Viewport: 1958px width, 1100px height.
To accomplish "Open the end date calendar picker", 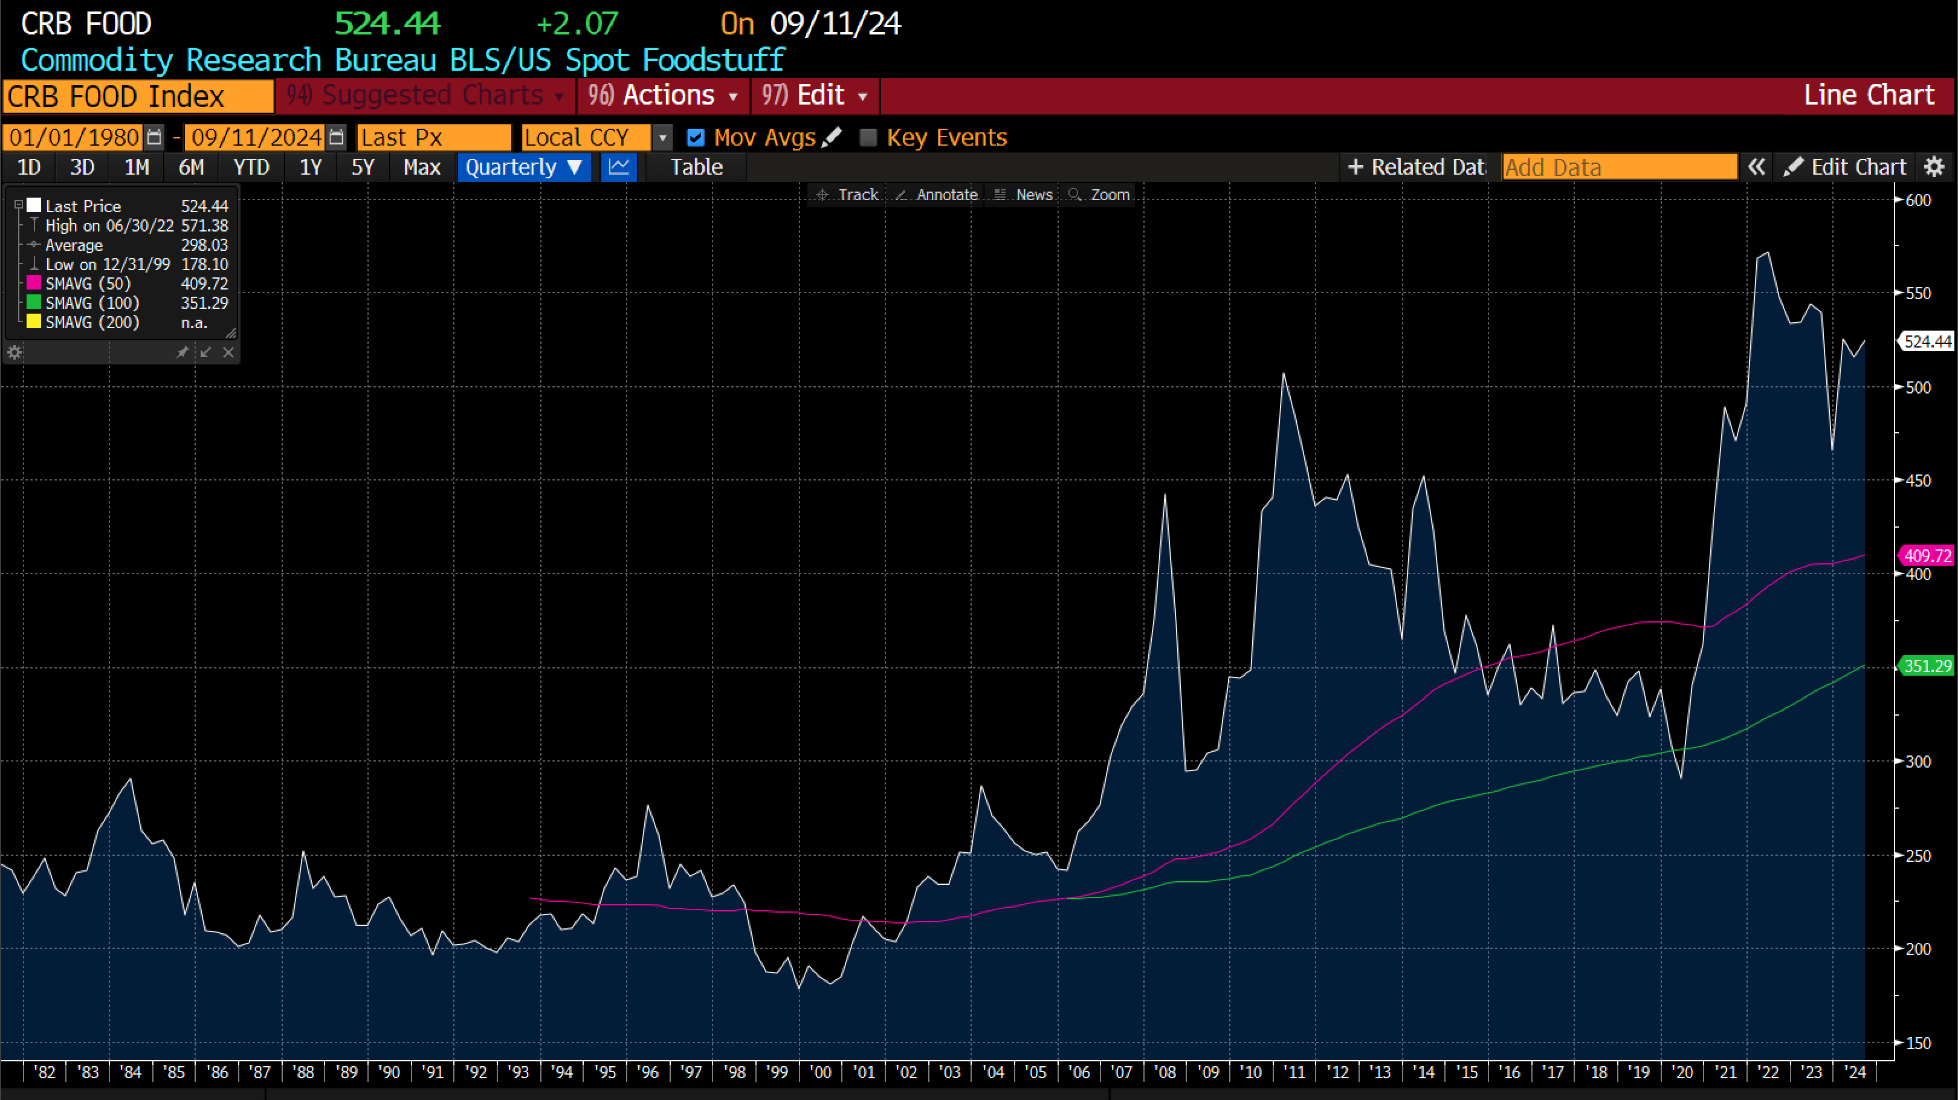I will tap(337, 138).
